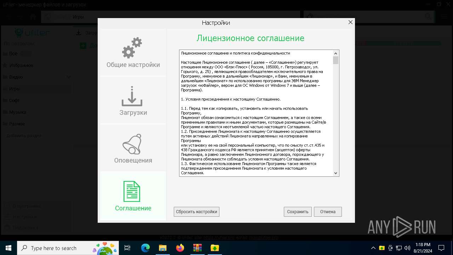Open WinRAR from taskbar
453x255 pixels.
pyautogui.click(x=197, y=248)
